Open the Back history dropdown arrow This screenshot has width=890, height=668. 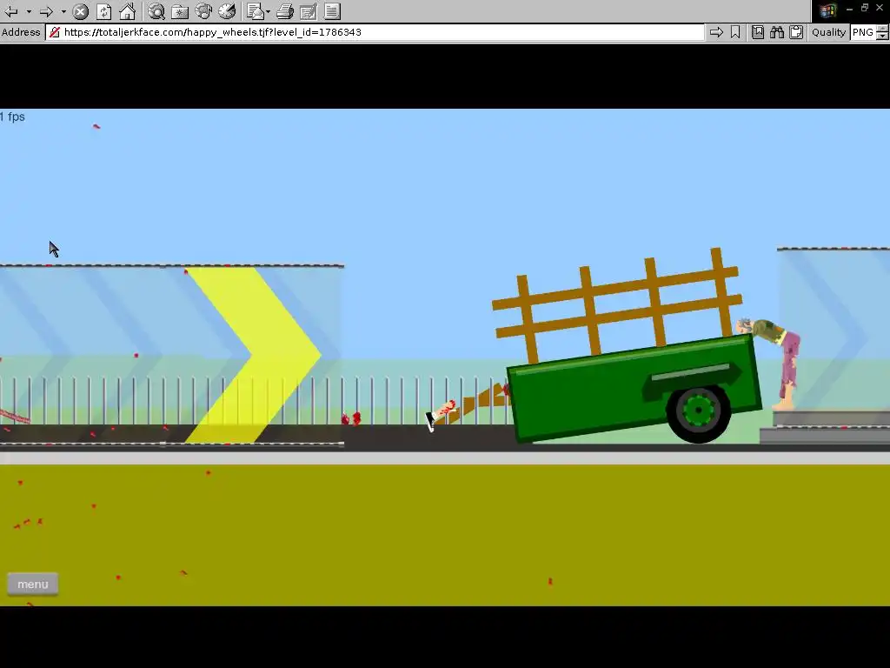coord(29,11)
